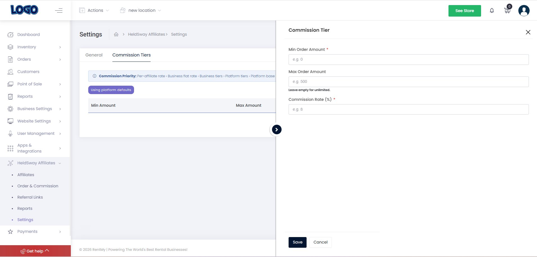Select the Commission Tiers tab
The image size is (537, 257).
(132, 55)
